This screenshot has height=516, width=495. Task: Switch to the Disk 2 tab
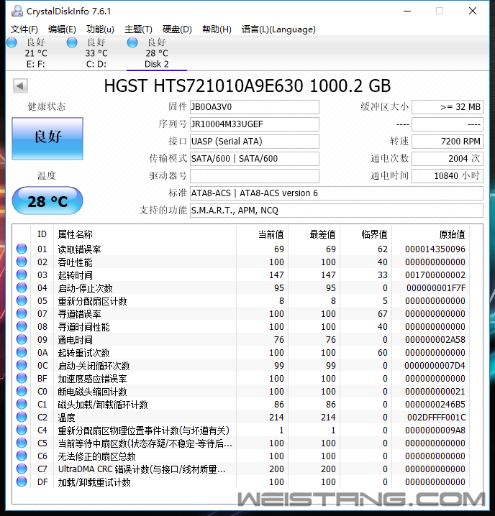coord(157,53)
